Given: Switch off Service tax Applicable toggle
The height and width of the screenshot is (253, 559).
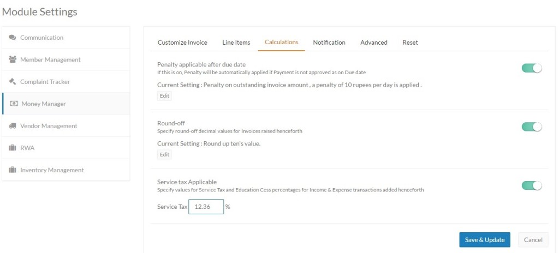Looking at the screenshot, I should click(x=532, y=185).
